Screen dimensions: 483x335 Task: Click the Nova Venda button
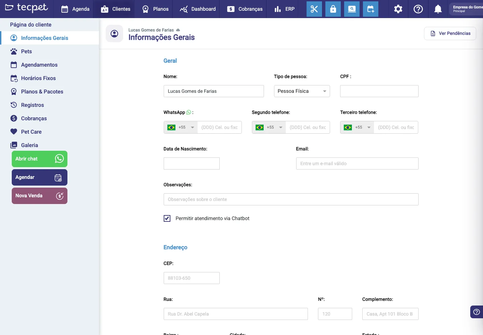point(40,196)
